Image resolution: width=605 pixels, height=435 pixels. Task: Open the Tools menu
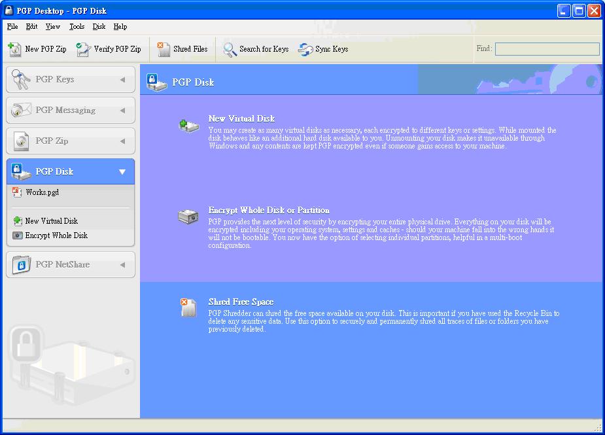77,26
